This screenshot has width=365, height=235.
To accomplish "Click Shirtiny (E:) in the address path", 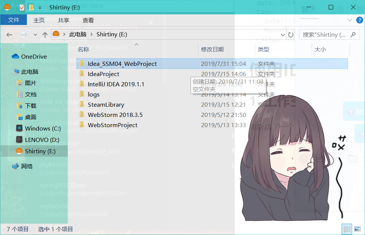I will click(x=112, y=34).
